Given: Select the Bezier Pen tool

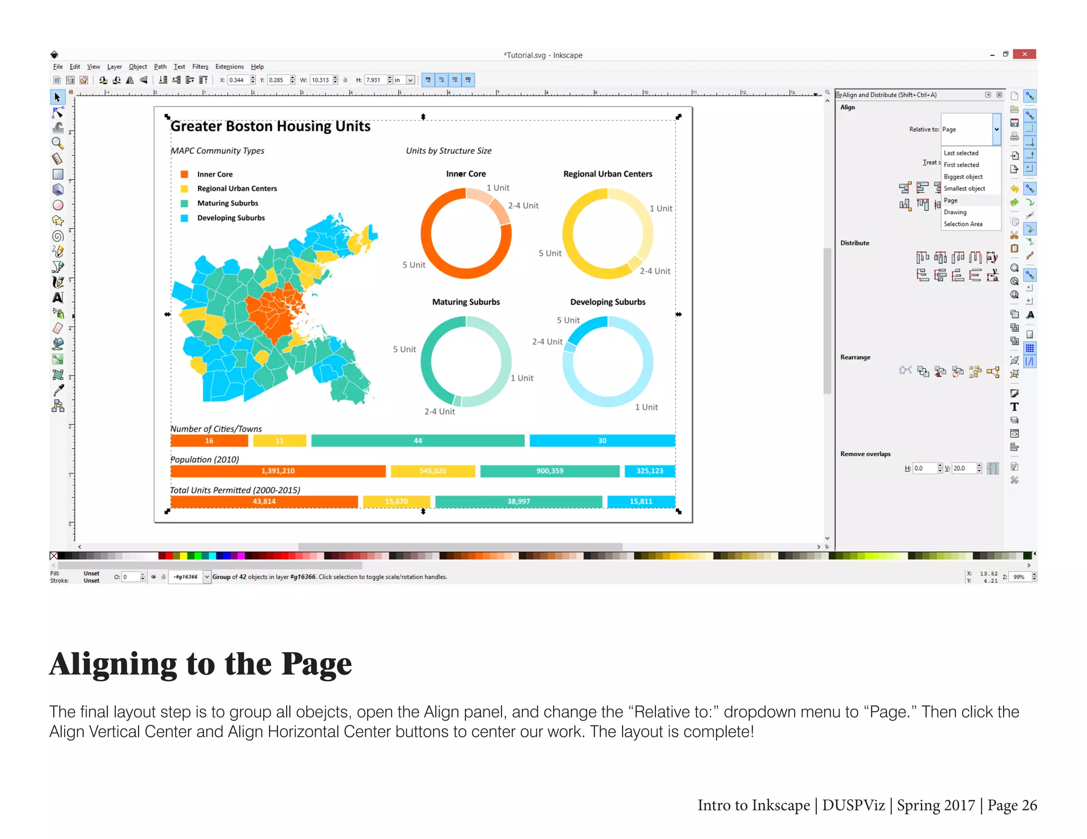Looking at the screenshot, I should pyautogui.click(x=57, y=267).
